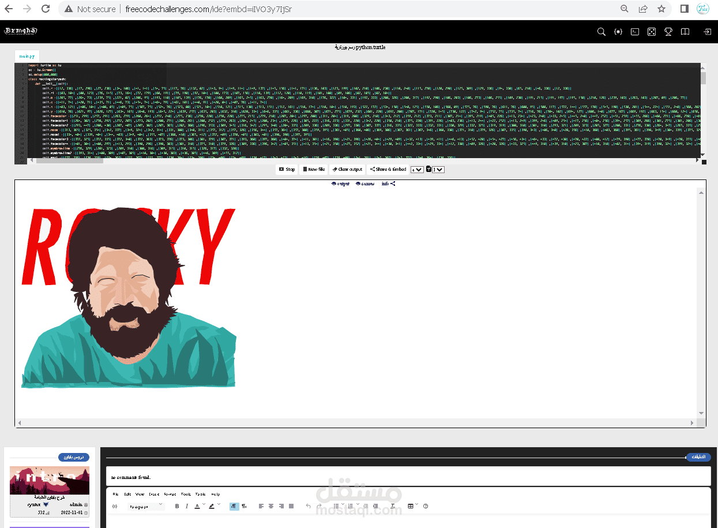Open the editor View menu
Viewport: 718px width, 528px height.
[140, 494]
